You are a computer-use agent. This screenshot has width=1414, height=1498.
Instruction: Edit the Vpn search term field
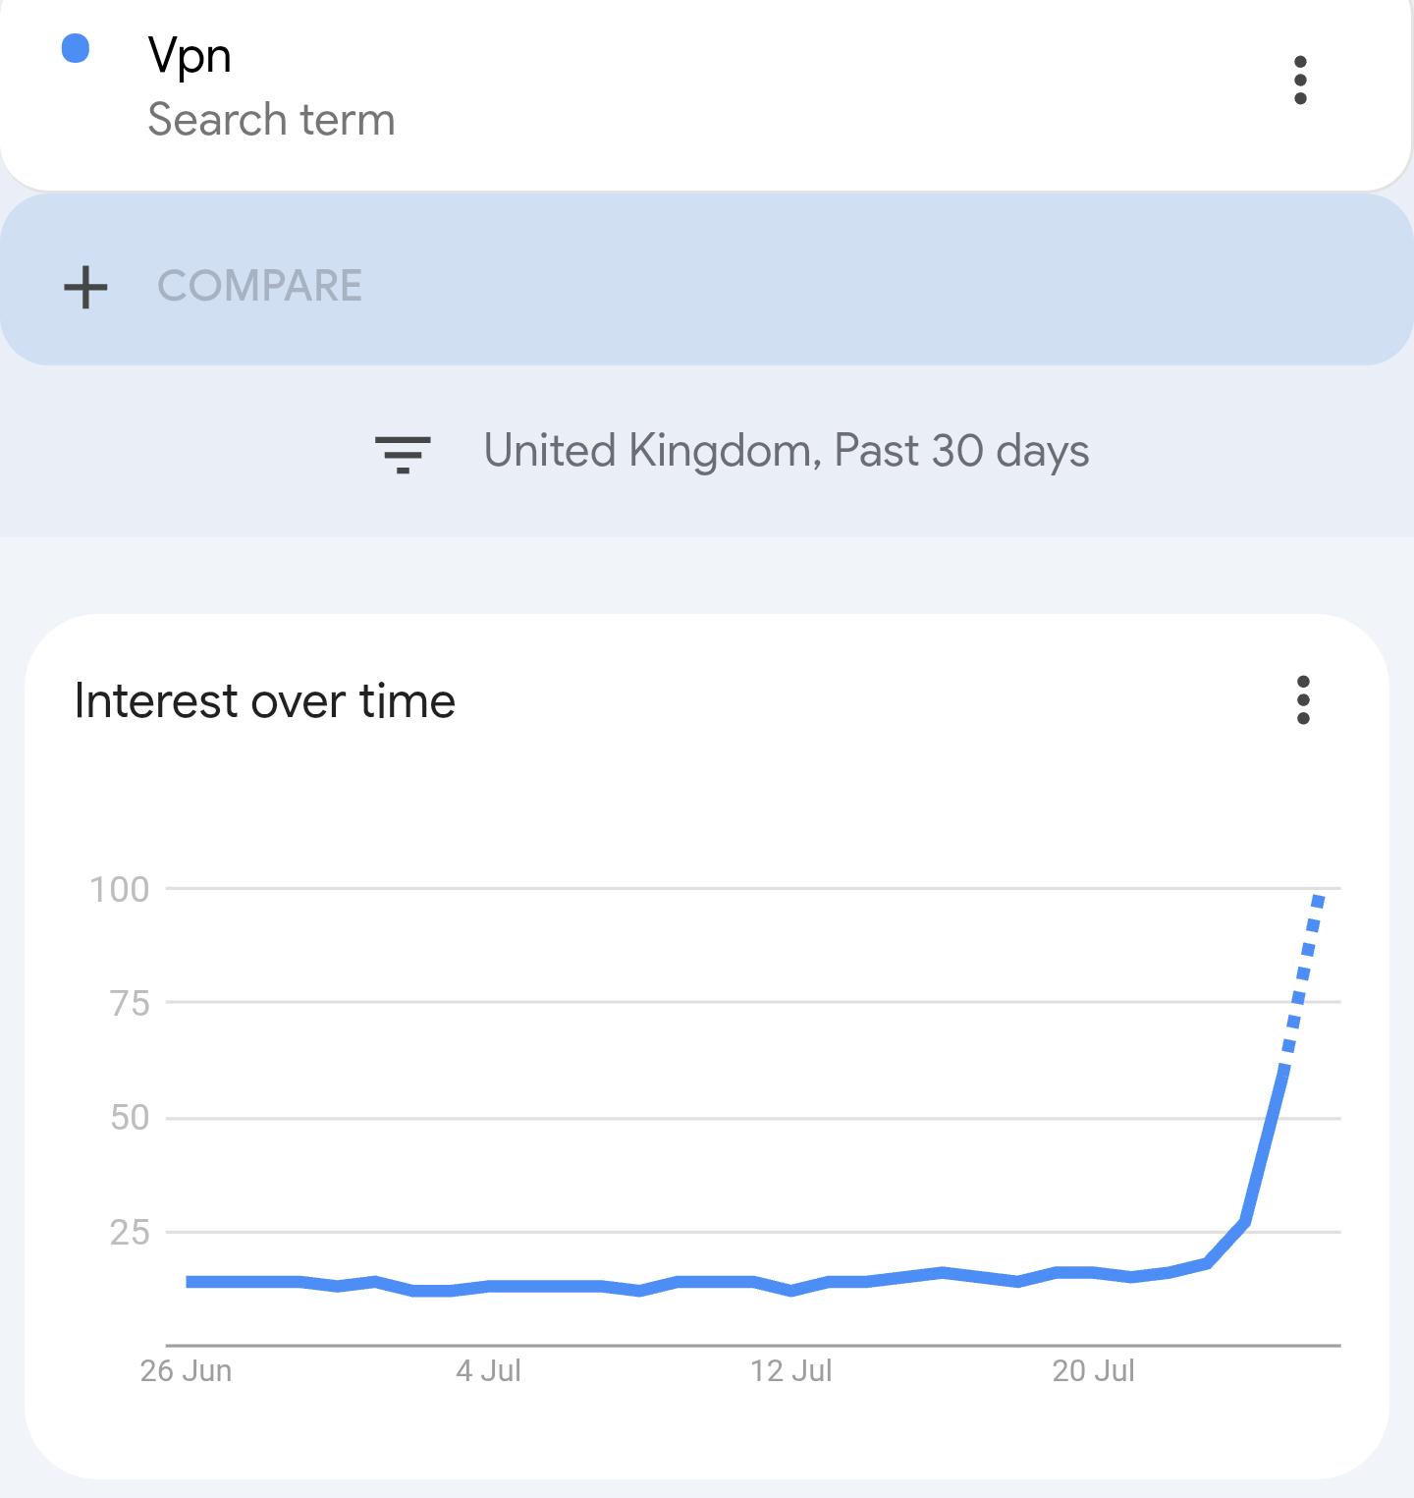[190, 55]
